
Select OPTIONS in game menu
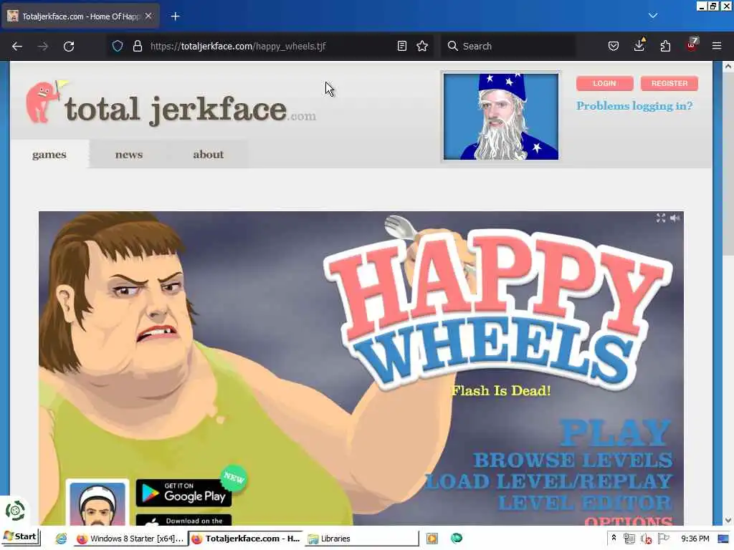tap(629, 521)
